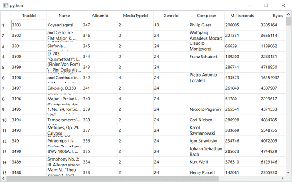Select the Wolfgang Amadeus Mozart cell

point(206,36)
